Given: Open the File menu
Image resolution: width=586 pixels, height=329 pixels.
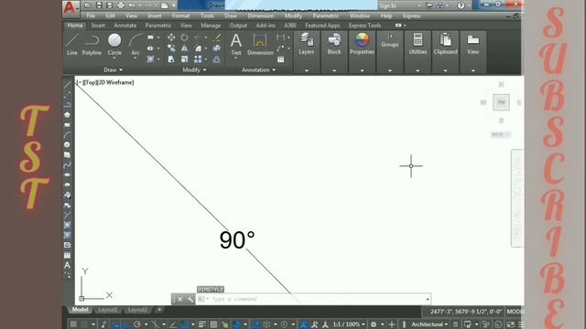Looking at the screenshot, I should pos(91,16).
